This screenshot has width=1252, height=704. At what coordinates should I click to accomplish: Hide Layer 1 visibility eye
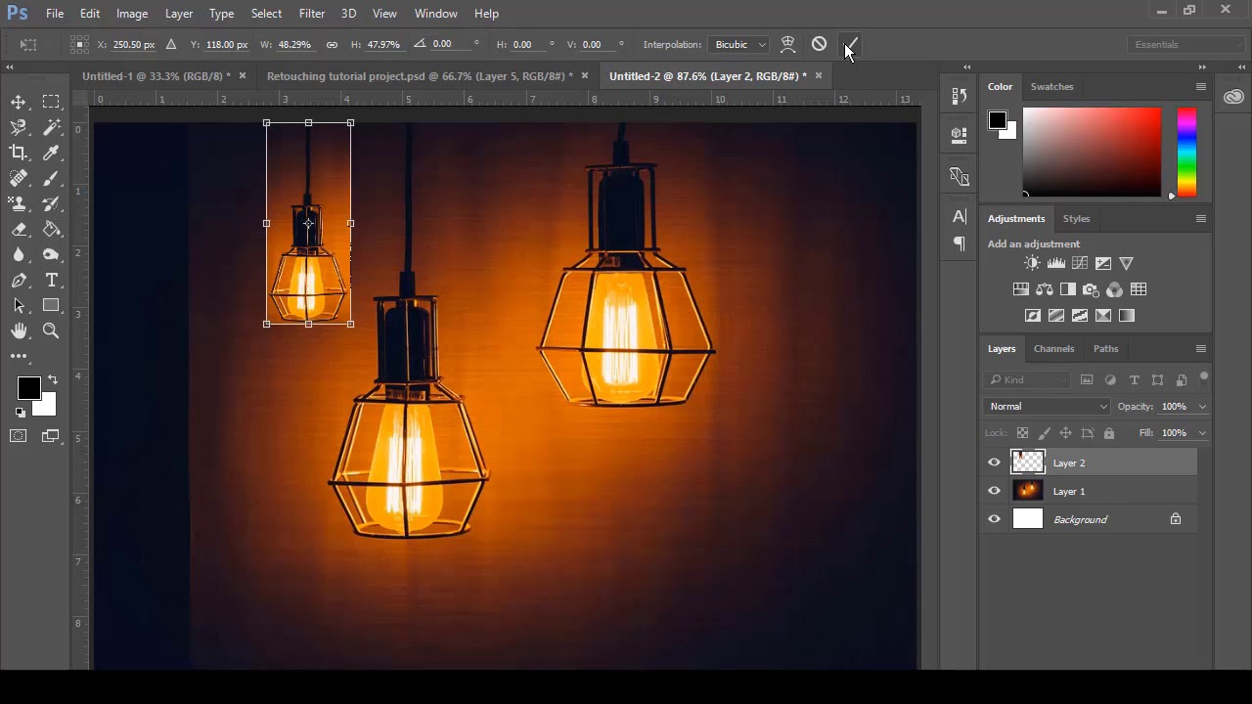click(x=994, y=491)
